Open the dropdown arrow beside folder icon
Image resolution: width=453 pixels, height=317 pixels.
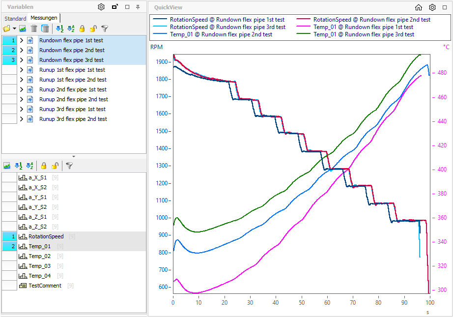pos(14,29)
